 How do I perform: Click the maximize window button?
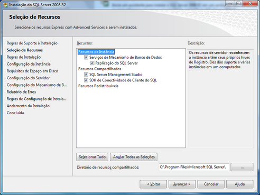(238, 4)
